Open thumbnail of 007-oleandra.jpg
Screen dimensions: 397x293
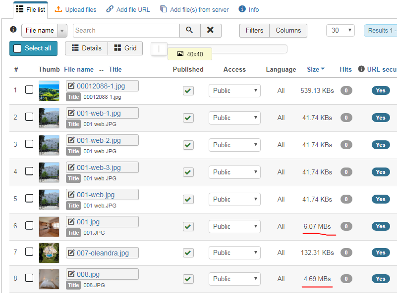coord(49,253)
